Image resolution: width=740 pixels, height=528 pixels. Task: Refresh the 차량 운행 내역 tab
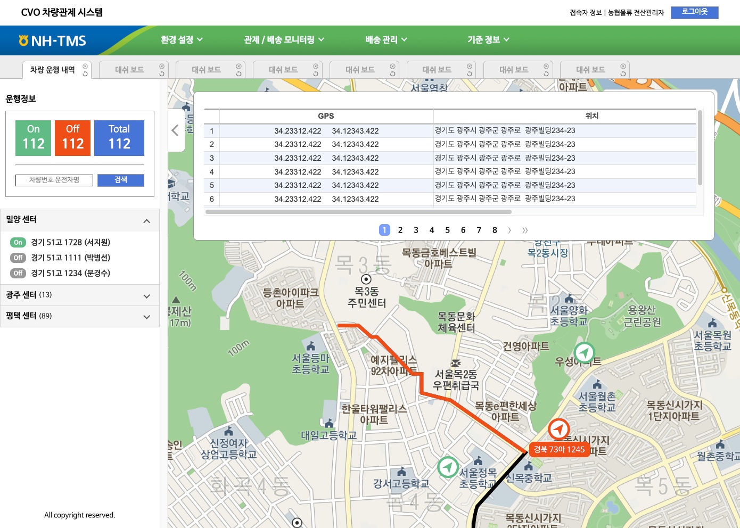pos(85,74)
